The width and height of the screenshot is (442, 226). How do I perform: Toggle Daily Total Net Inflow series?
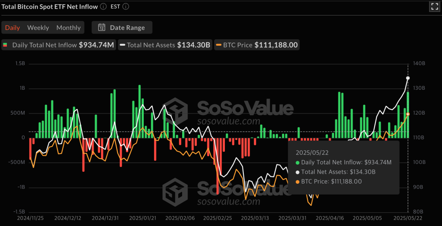tap(59, 45)
